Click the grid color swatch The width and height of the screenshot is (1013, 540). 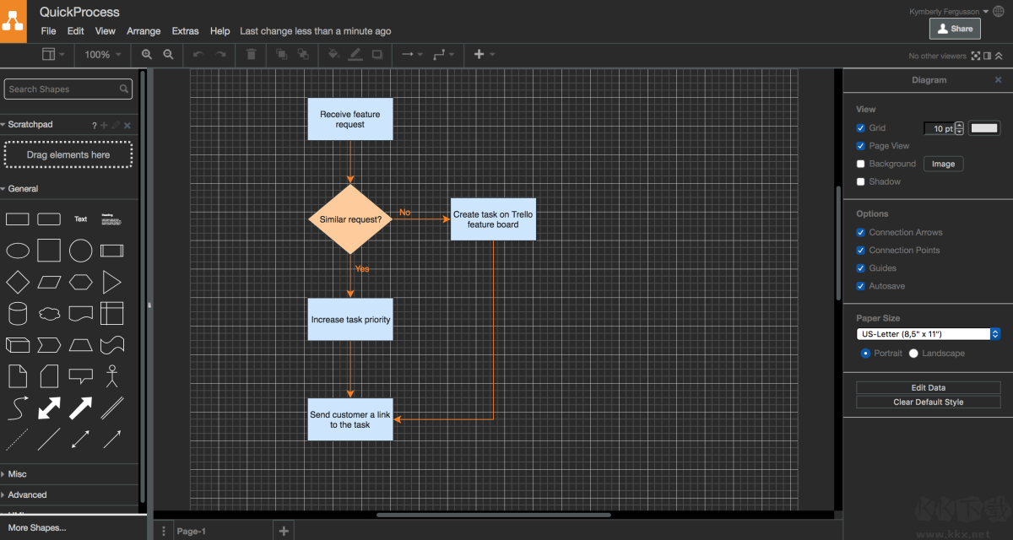point(984,128)
